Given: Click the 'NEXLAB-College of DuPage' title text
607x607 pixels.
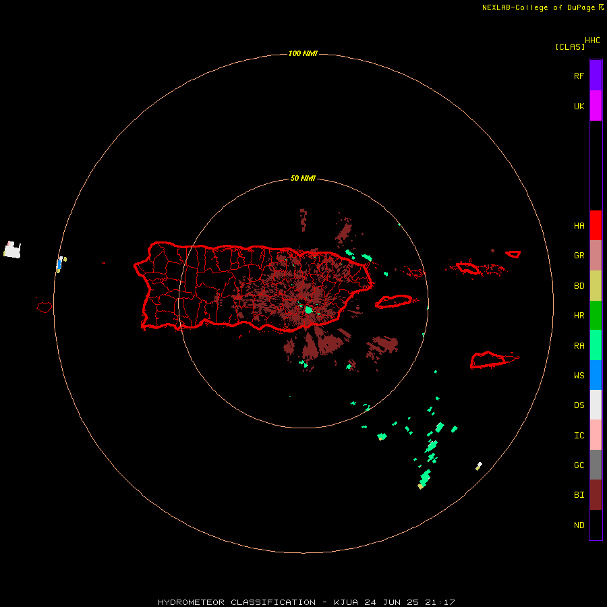Looking at the screenshot, I should coord(538,7).
